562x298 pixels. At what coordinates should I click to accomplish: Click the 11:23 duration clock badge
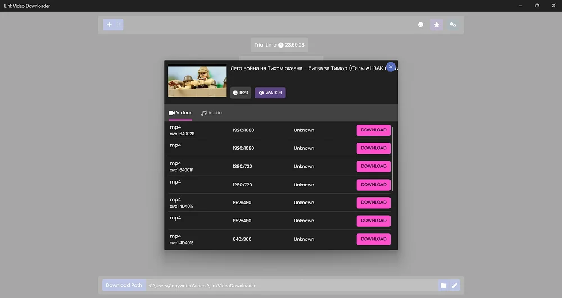coord(241,93)
